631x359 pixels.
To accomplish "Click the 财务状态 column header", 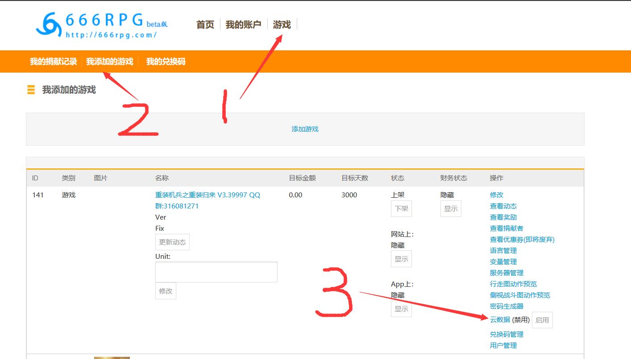I will (454, 178).
